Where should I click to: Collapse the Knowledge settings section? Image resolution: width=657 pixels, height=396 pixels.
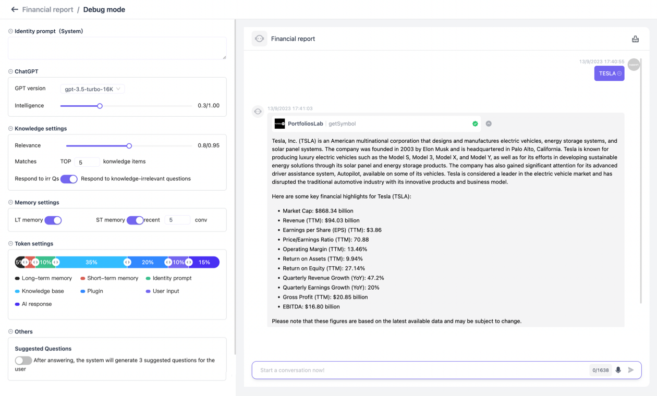10,129
